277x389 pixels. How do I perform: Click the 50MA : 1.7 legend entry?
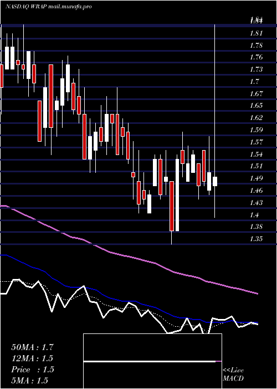tap(32, 347)
